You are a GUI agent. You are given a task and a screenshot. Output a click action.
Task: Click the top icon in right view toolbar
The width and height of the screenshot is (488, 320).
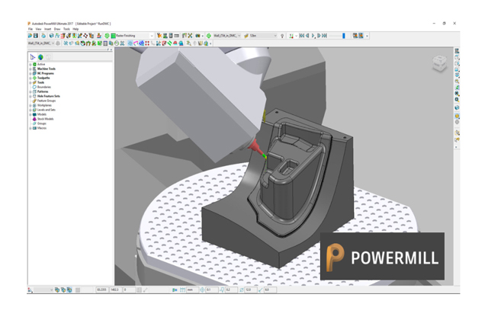coord(457,51)
